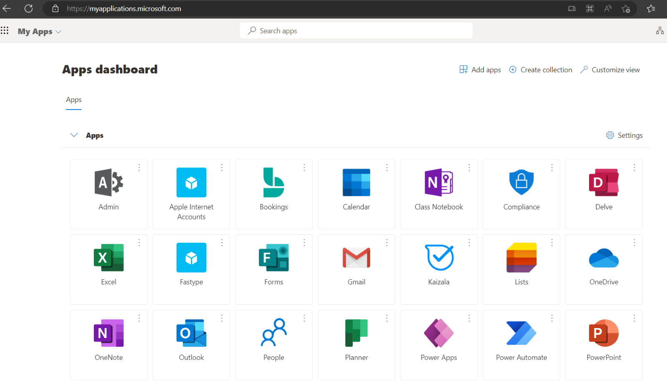The height and width of the screenshot is (383, 667).
Task: Open more options menu for Admin
Action: pyautogui.click(x=139, y=167)
